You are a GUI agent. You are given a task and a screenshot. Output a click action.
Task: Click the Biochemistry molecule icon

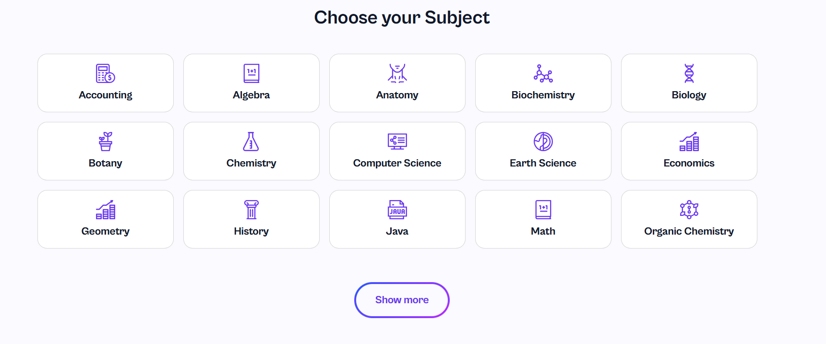coord(543,73)
